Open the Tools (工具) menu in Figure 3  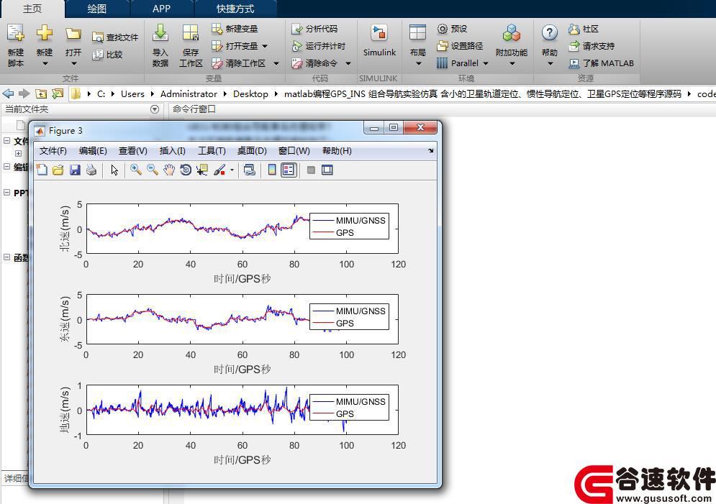click(212, 151)
